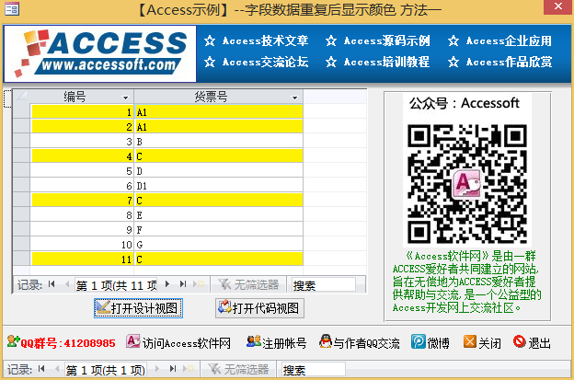Screen dimensions: 574x380
Task: Go to last record in subform navigator
Action: coord(183,284)
